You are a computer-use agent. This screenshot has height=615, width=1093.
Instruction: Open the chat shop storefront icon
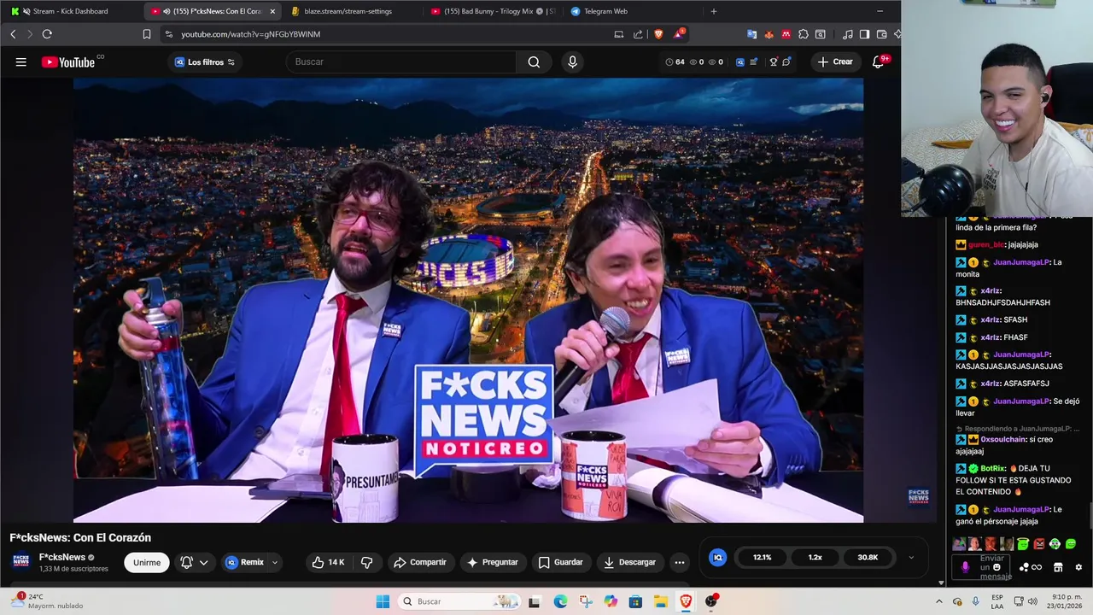(1058, 567)
